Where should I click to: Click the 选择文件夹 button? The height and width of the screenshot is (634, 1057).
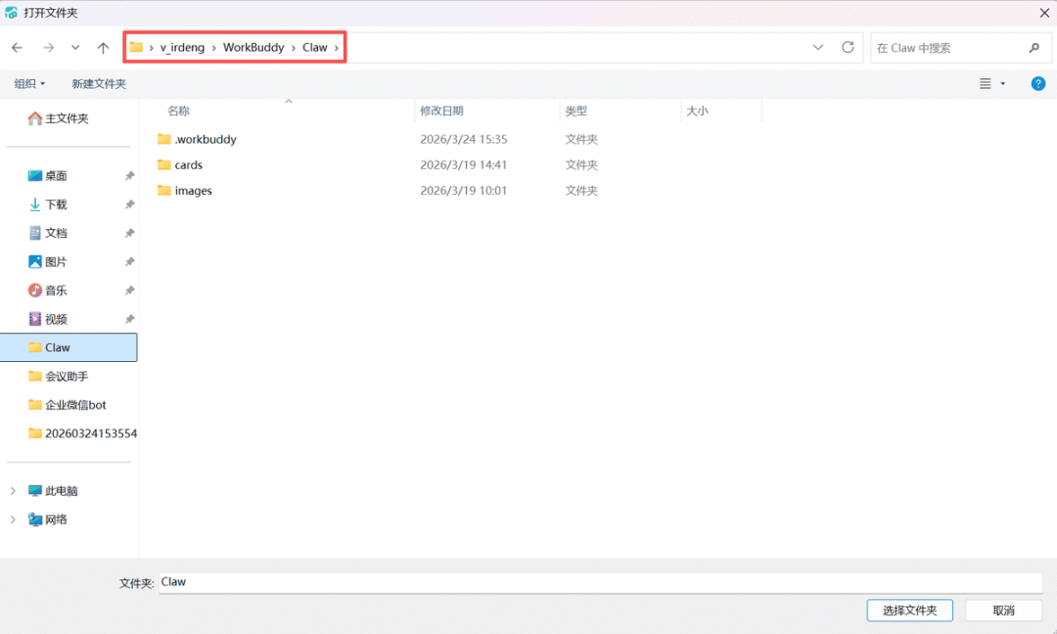[909, 611]
